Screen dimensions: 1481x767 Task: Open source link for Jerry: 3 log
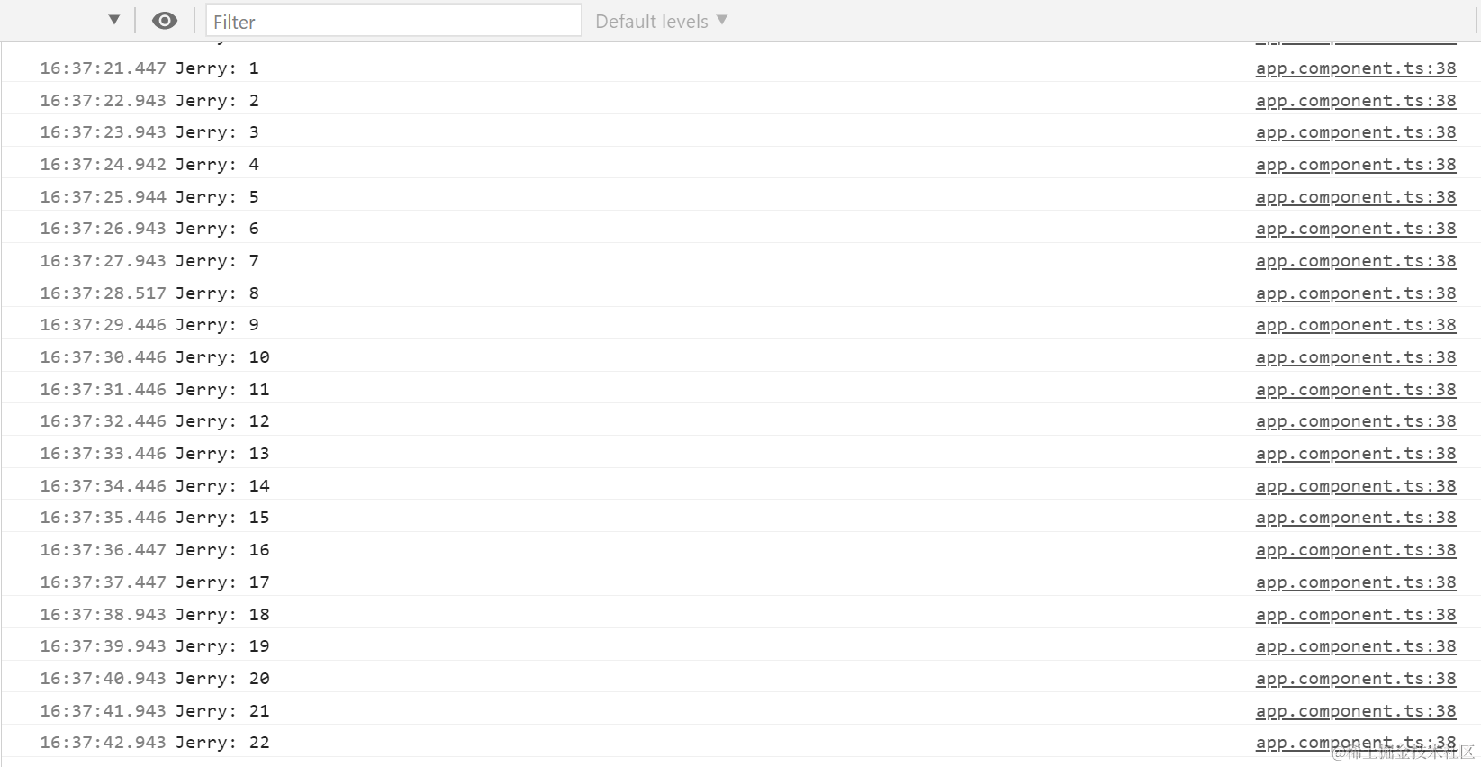(x=1356, y=132)
